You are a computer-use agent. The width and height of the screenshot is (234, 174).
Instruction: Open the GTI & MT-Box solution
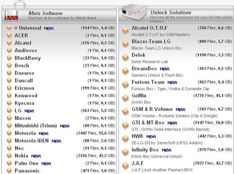(148, 123)
